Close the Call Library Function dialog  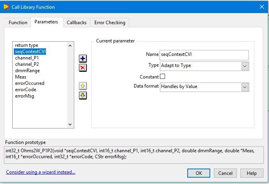click(x=261, y=7)
